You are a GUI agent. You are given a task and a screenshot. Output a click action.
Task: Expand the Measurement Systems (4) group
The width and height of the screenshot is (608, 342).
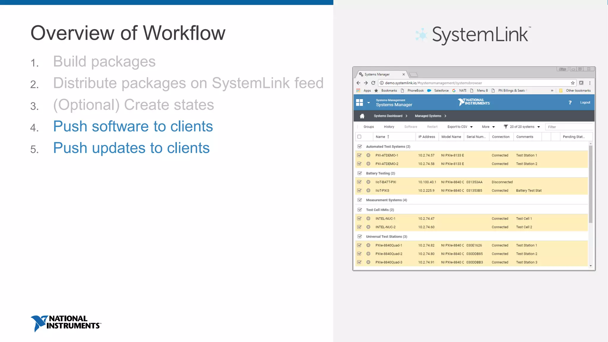pyautogui.click(x=386, y=200)
